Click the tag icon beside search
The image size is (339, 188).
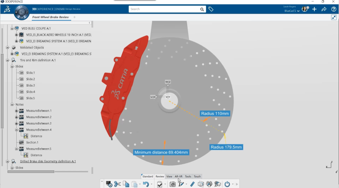211,9
